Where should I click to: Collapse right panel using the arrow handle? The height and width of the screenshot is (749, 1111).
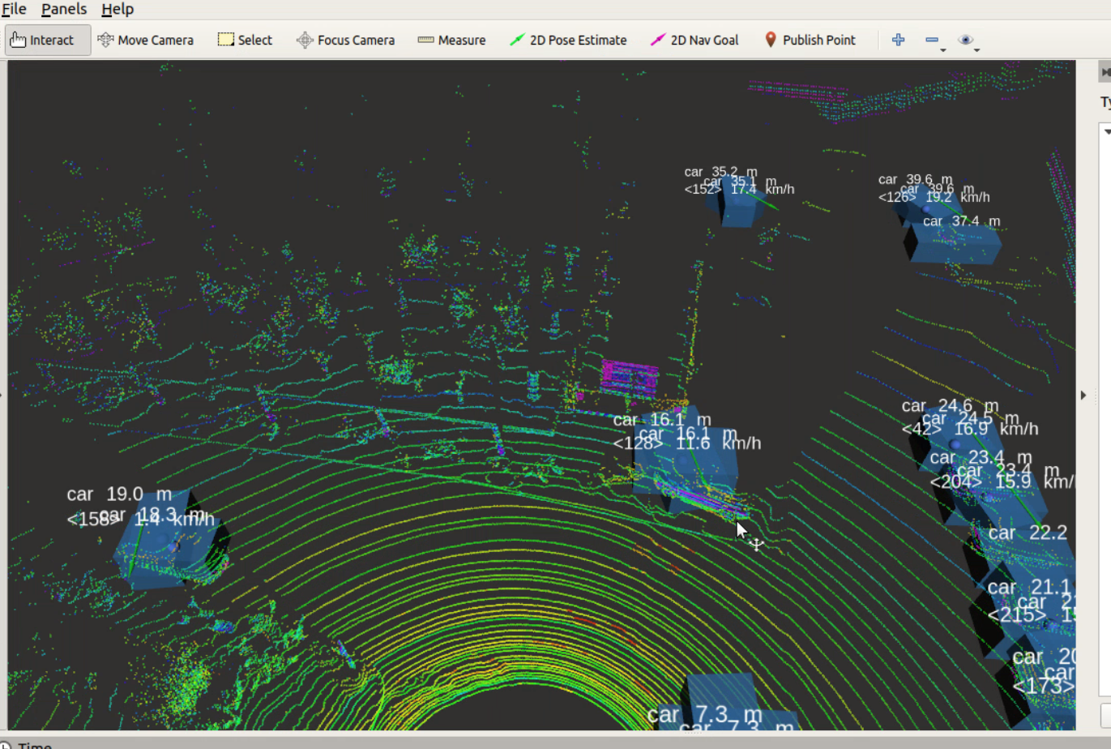(x=1083, y=396)
